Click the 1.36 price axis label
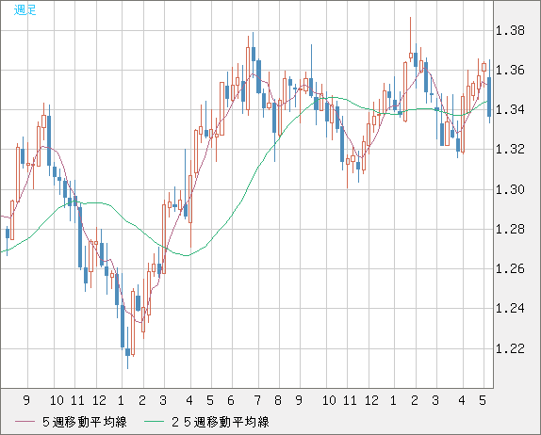 [510, 71]
